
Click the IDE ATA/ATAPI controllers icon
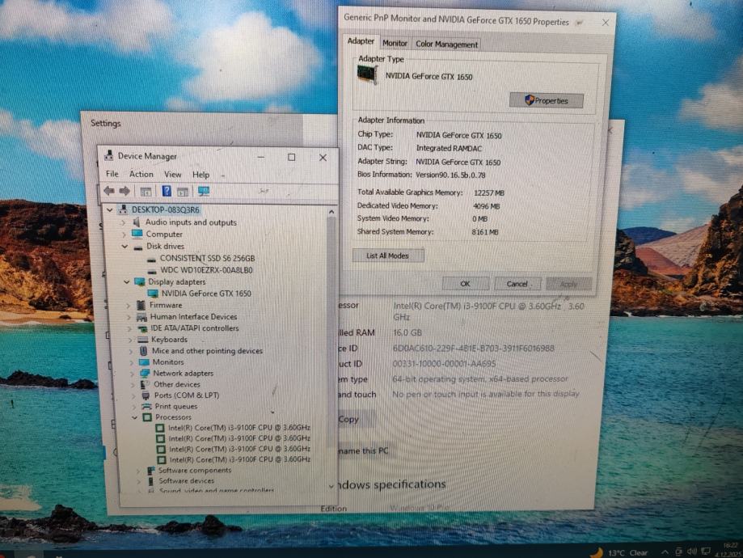[142, 328]
